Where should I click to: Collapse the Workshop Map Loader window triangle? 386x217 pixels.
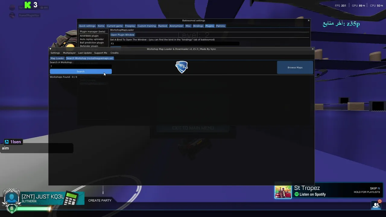coord(50,49)
